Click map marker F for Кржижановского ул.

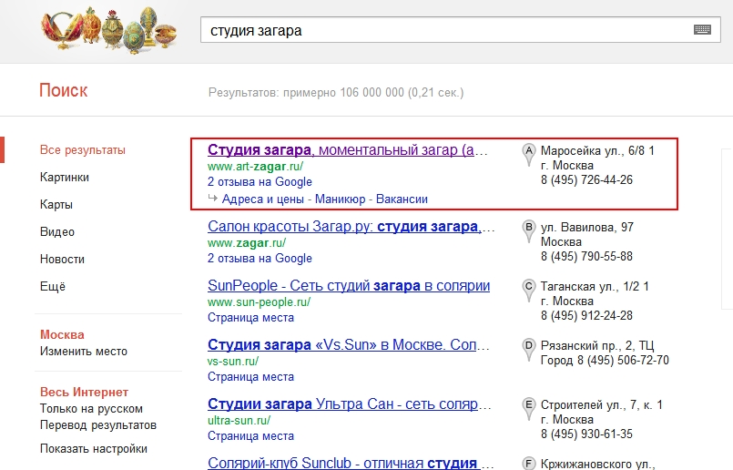click(529, 464)
